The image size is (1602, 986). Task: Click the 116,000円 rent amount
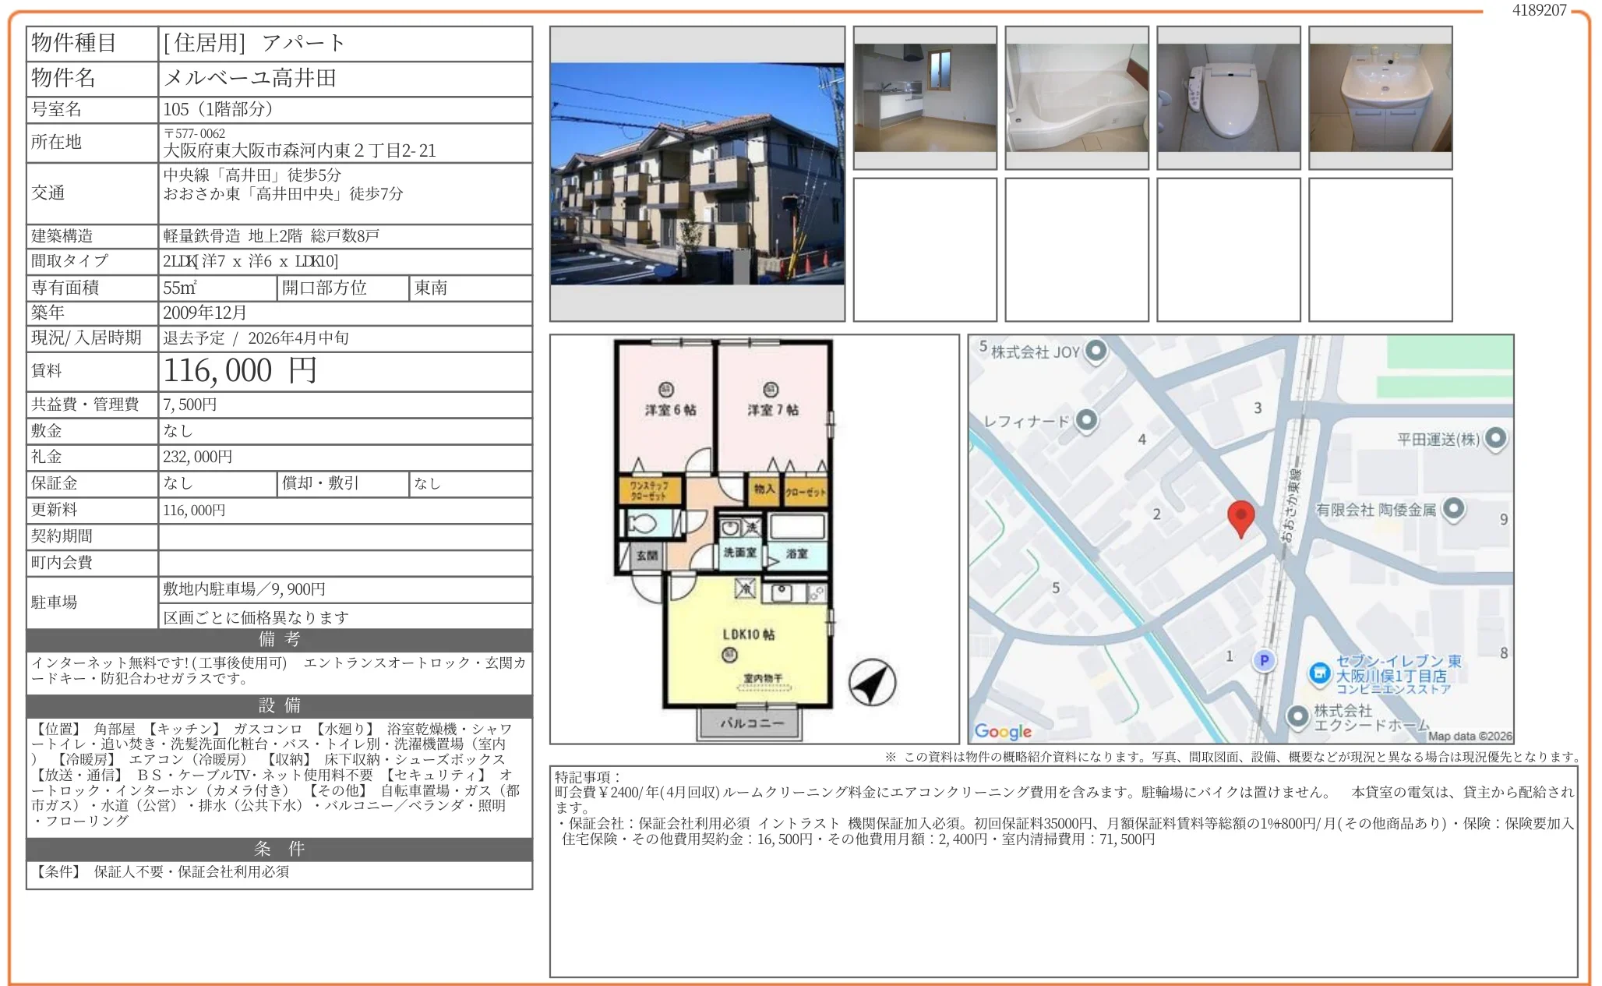click(x=240, y=371)
